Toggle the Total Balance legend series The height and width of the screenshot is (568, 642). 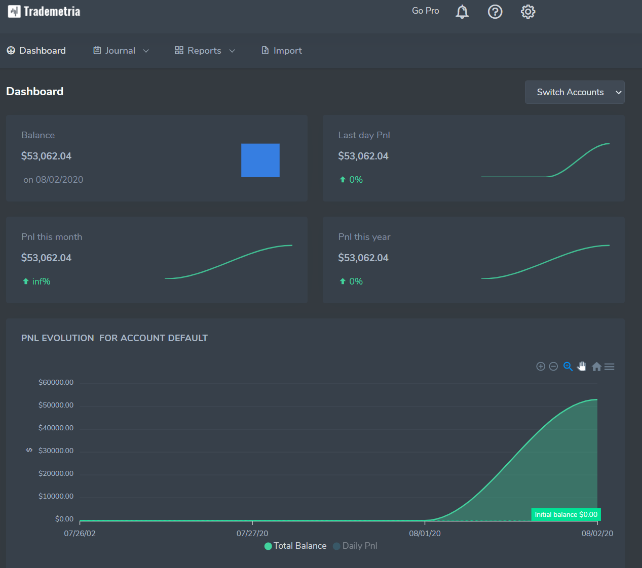coord(295,546)
